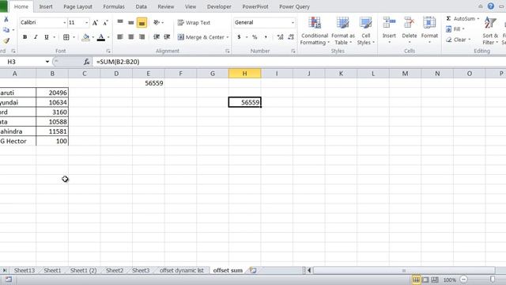Open the Power Query ribbon tab
Screen dimensions: 506x285
(x=294, y=6)
